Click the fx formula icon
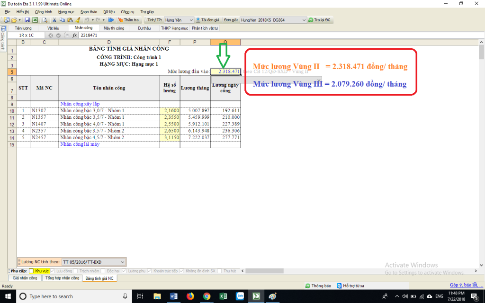 point(74,36)
